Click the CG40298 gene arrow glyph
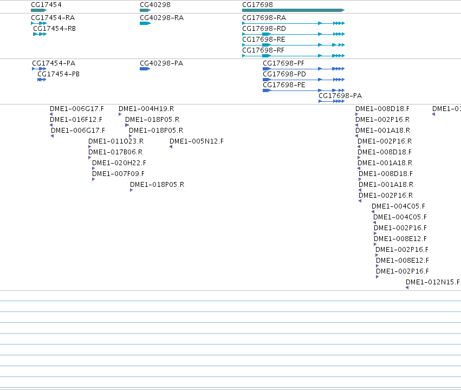Screen dimensions: 461x390 (x=145, y=10)
